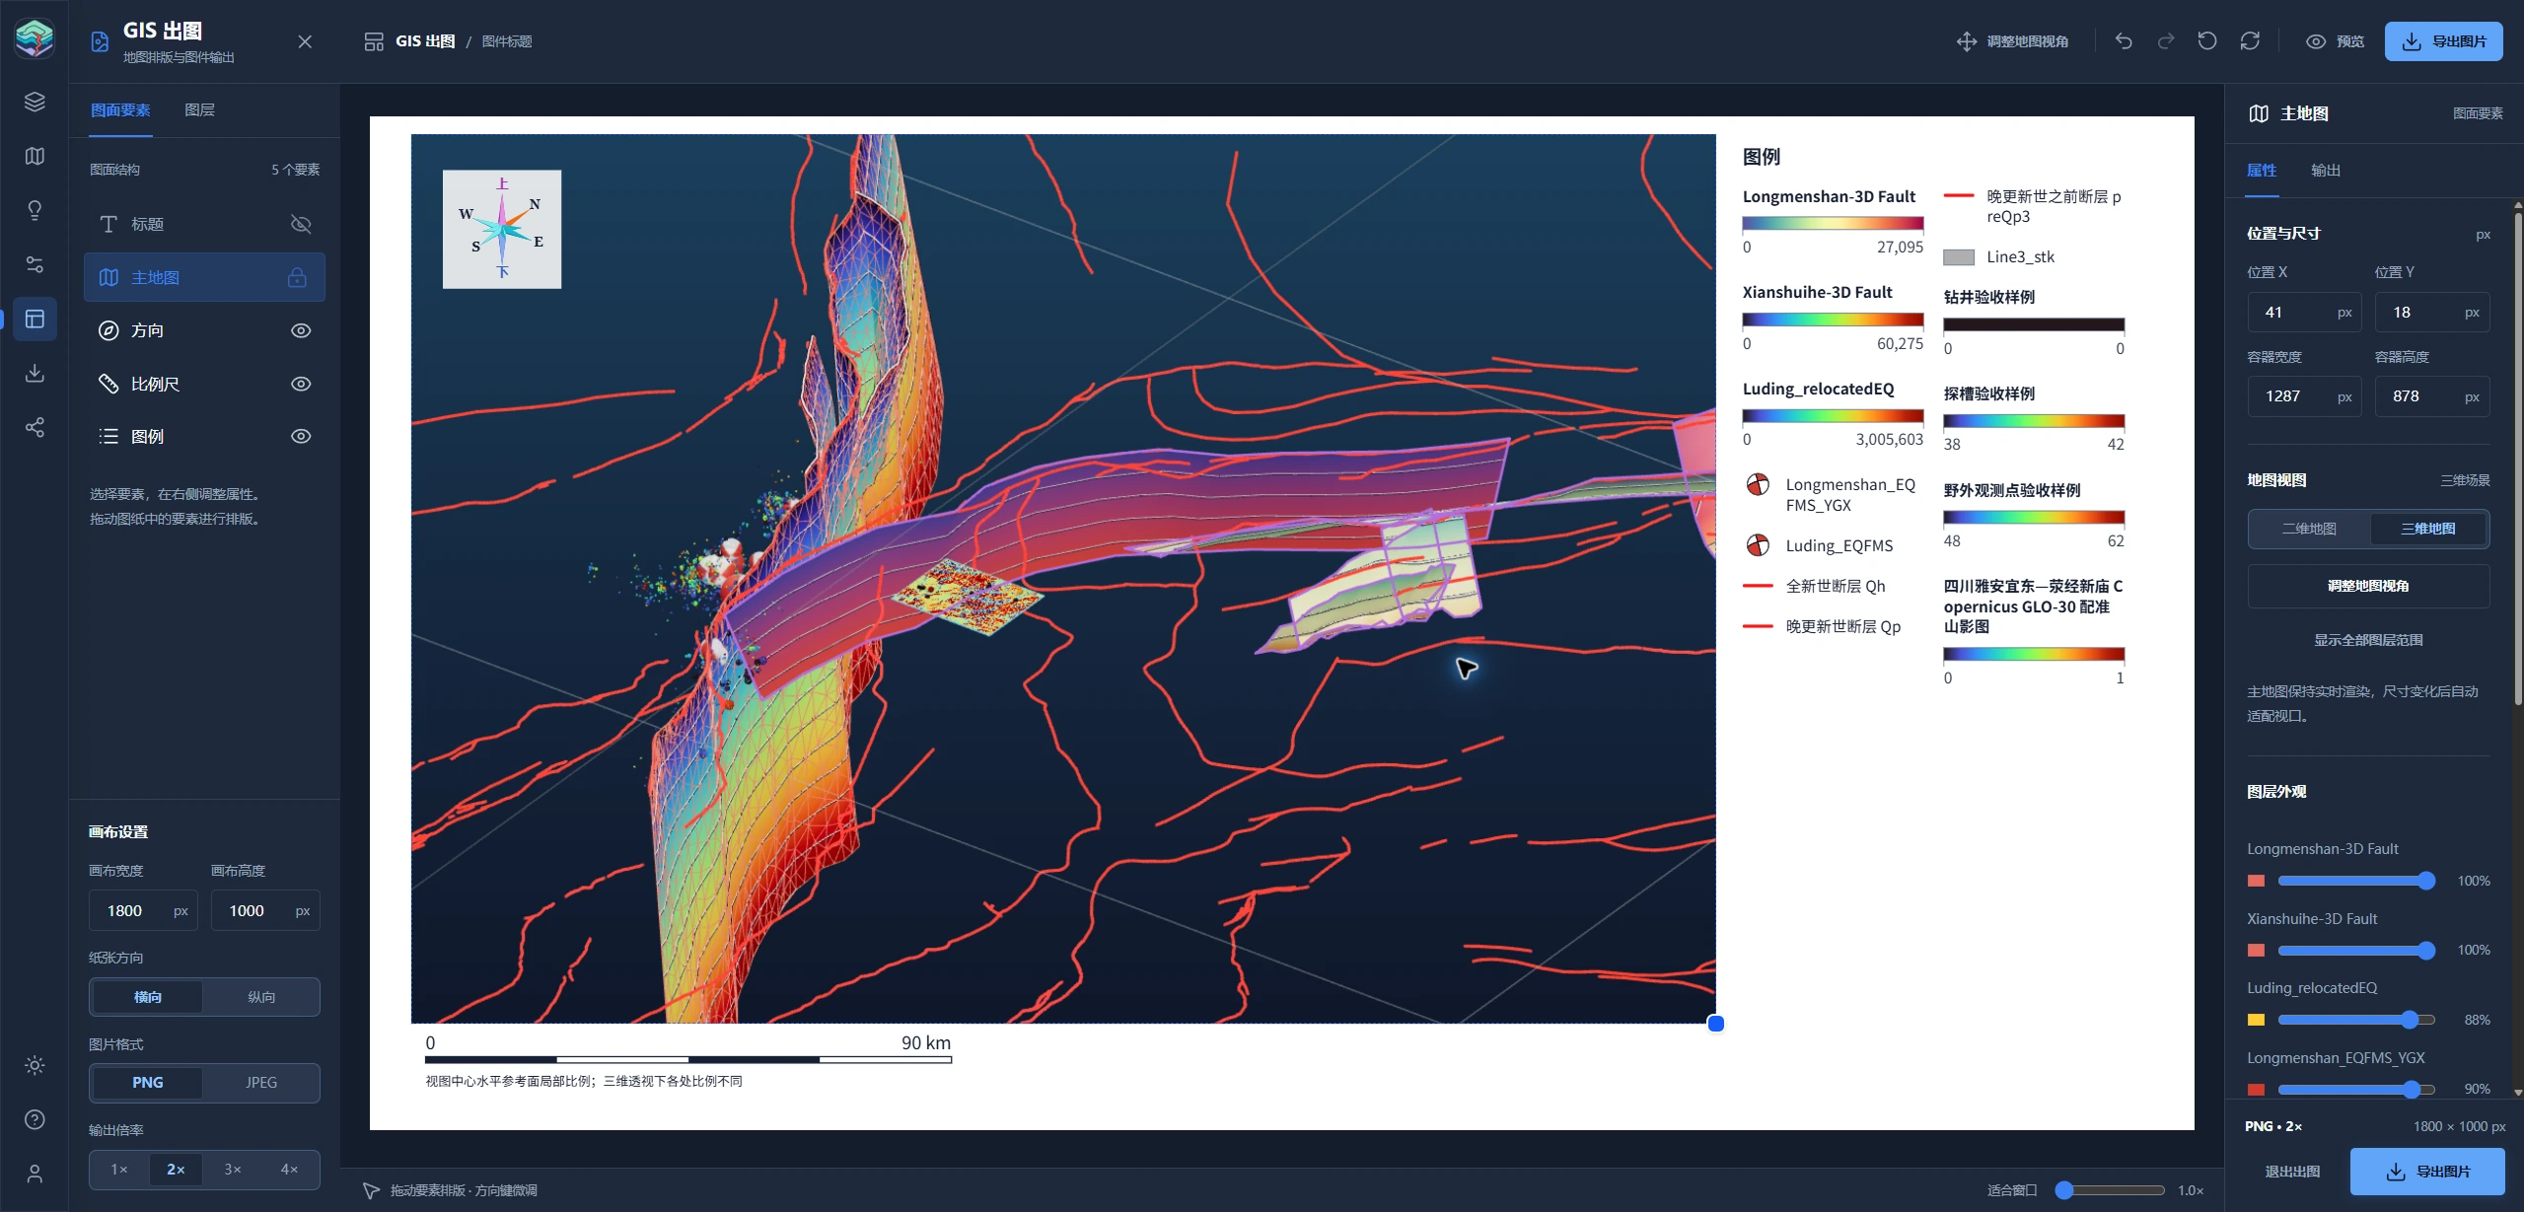The height and width of the screenshot is (1212, 2524).
Task: Open the map sidebar icon
Action: (35, 156)
